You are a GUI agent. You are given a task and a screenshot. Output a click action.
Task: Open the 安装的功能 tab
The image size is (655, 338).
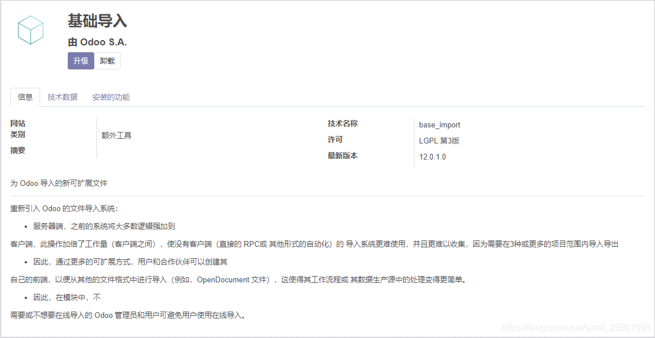point(111,98)
